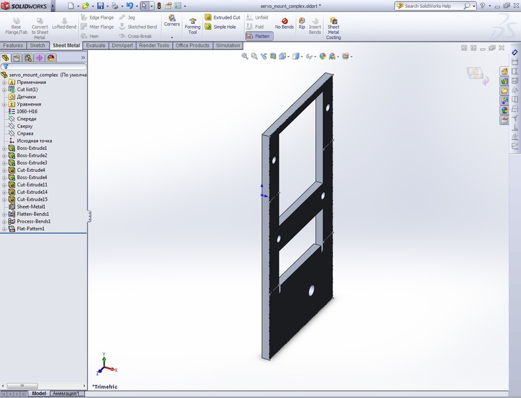Screen dimensions: 521x398
Task: Click the Sketched Bend tool
Action: 138,27
